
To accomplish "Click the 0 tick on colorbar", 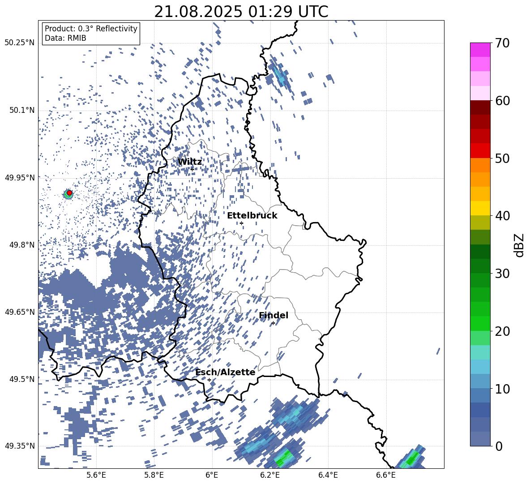I will pyautogui.click(x=499, y=446).
